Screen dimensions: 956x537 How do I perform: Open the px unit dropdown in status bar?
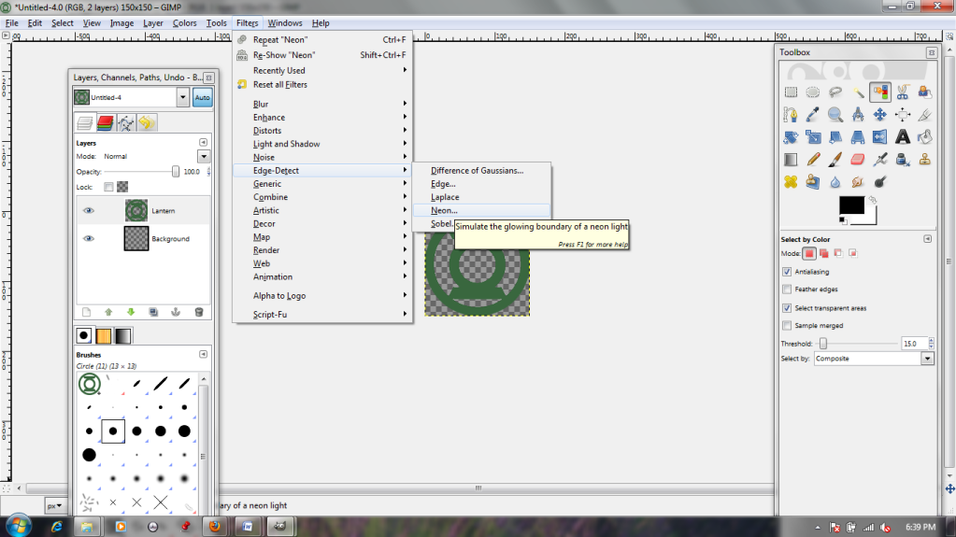(55, 505)
